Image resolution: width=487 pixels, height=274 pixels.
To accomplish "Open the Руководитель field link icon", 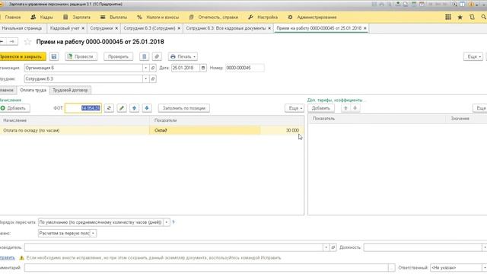I will [333, 247].
